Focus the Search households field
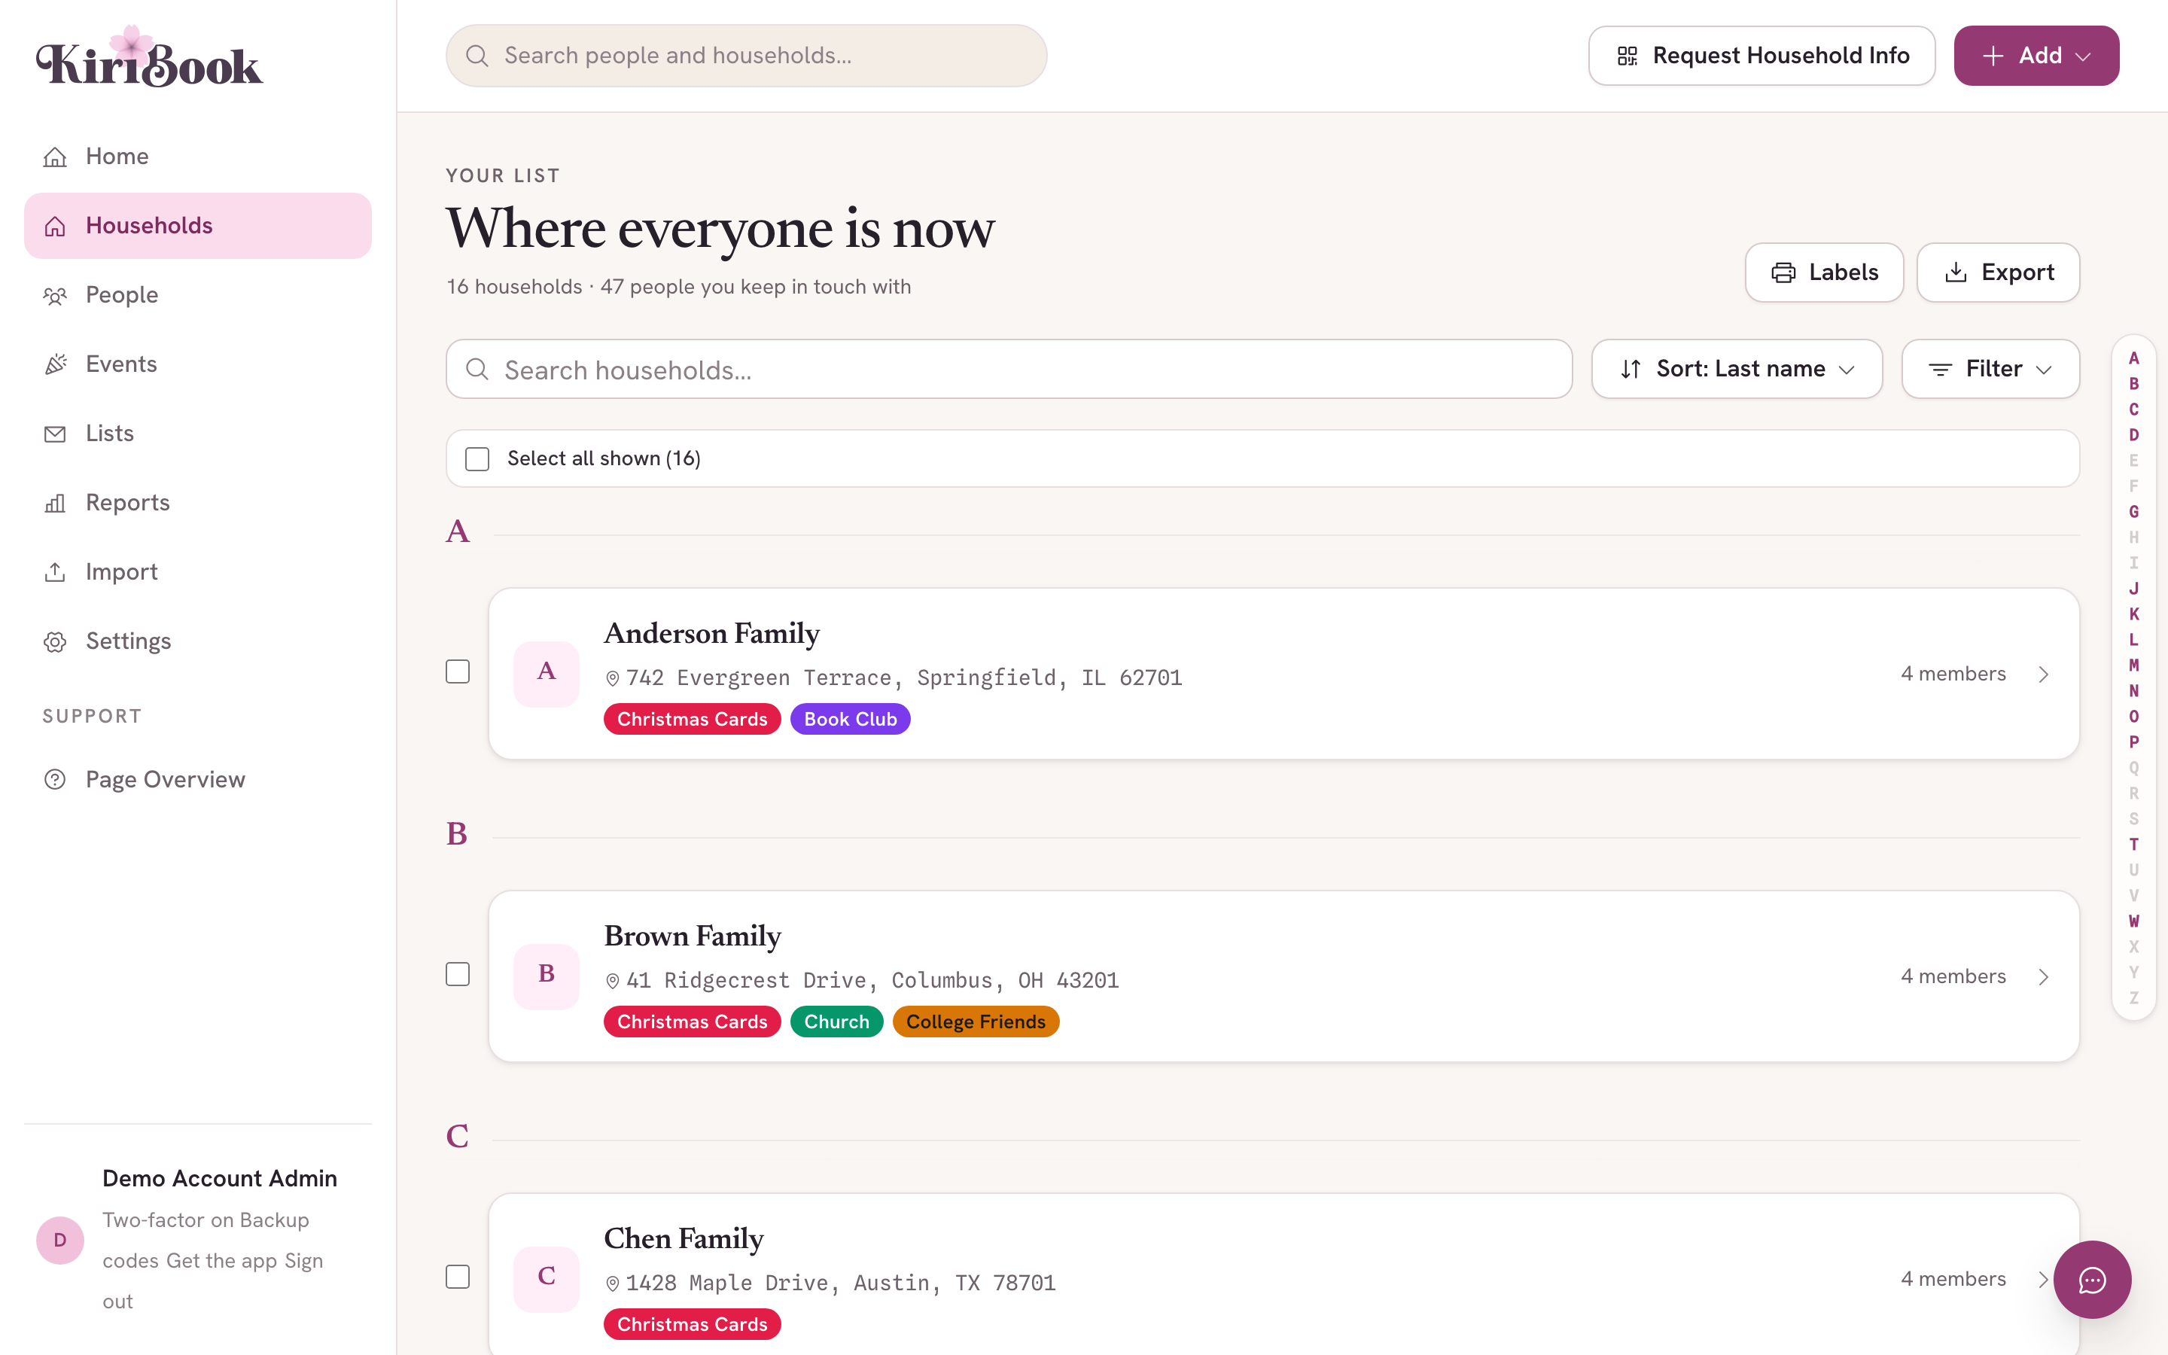Screen dimensions: 2168x1355 [1009, 369]
